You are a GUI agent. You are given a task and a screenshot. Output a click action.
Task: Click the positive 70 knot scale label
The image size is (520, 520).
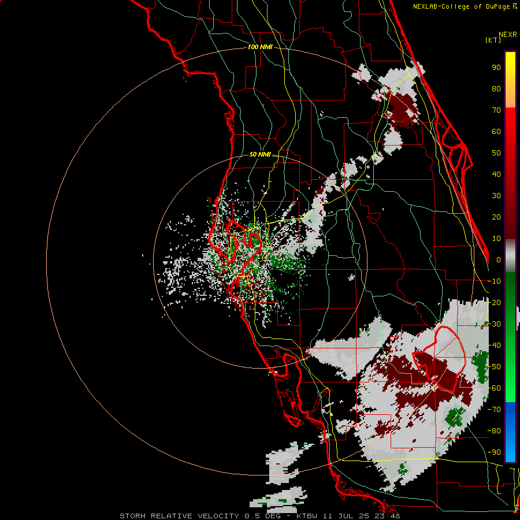496,110
